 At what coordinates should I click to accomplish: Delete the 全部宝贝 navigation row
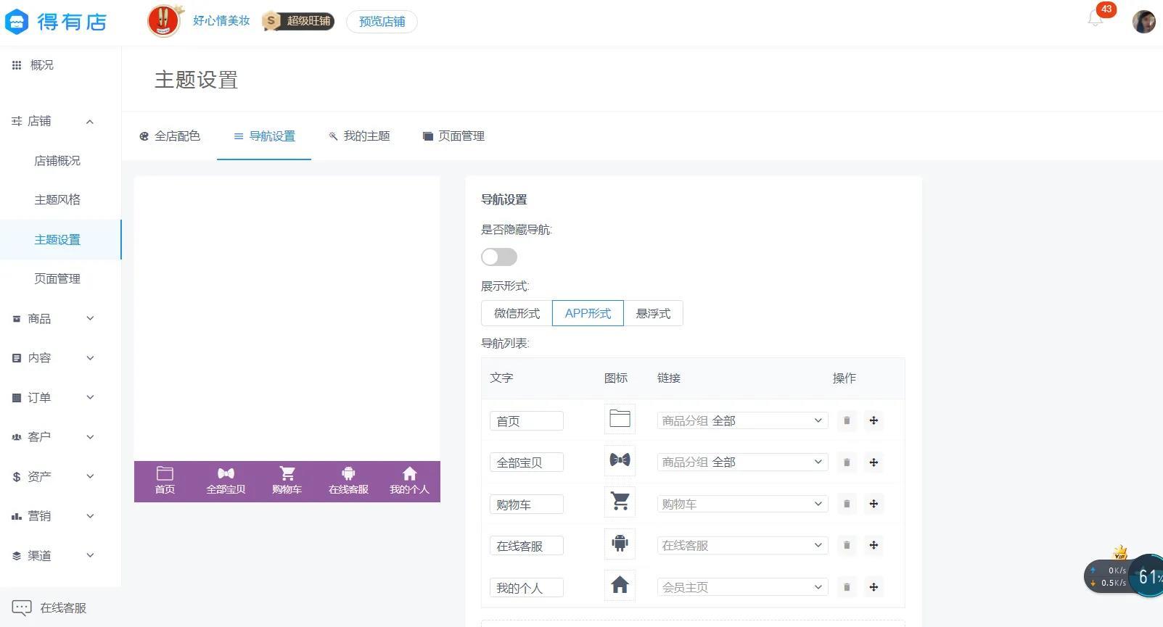point(847,462)
